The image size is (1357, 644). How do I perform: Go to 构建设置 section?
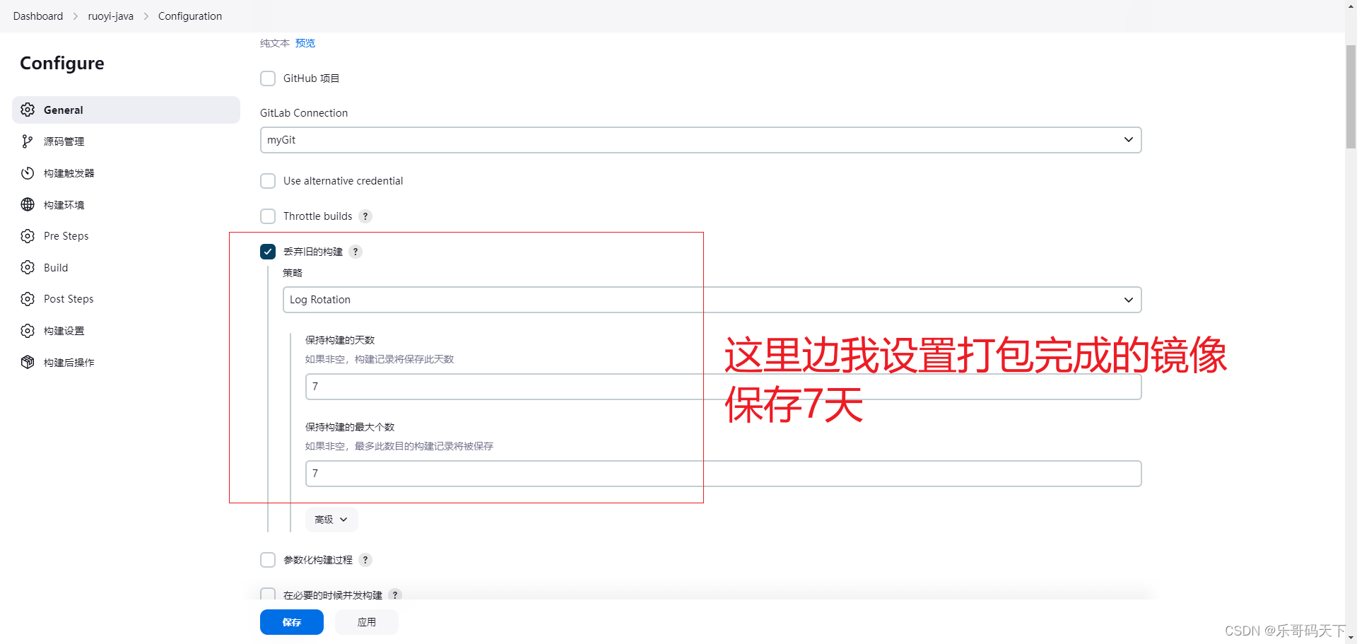tap(126, 331)
